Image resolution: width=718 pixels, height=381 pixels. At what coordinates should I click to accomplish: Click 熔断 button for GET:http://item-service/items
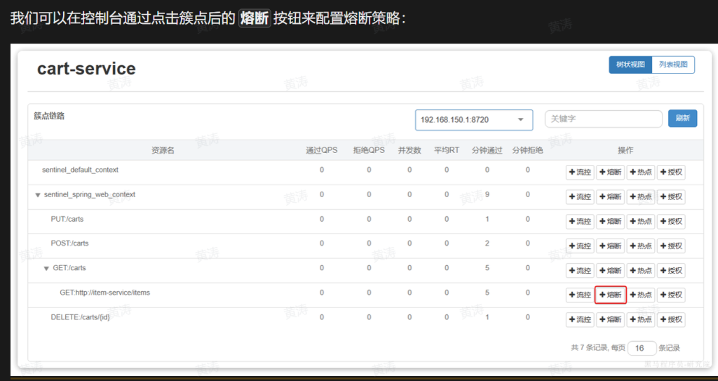point(610,295)
